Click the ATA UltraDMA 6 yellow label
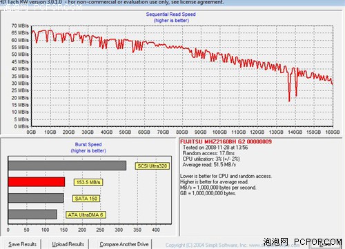The width and height of the screenshot is (345, 249). click(86, 215)
